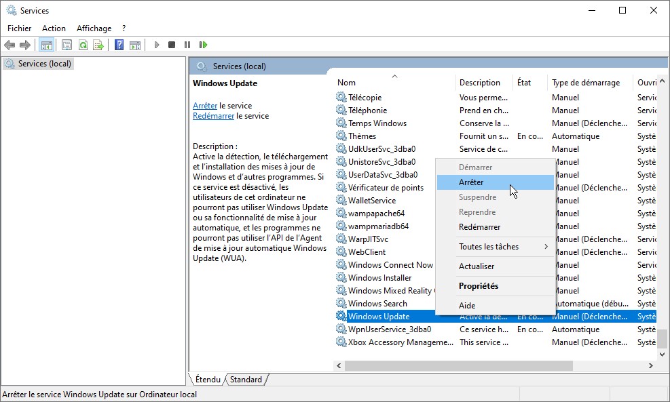Click the Refresh toolbar icon
This screenshot has width=670, height=402.
point(83,45)
